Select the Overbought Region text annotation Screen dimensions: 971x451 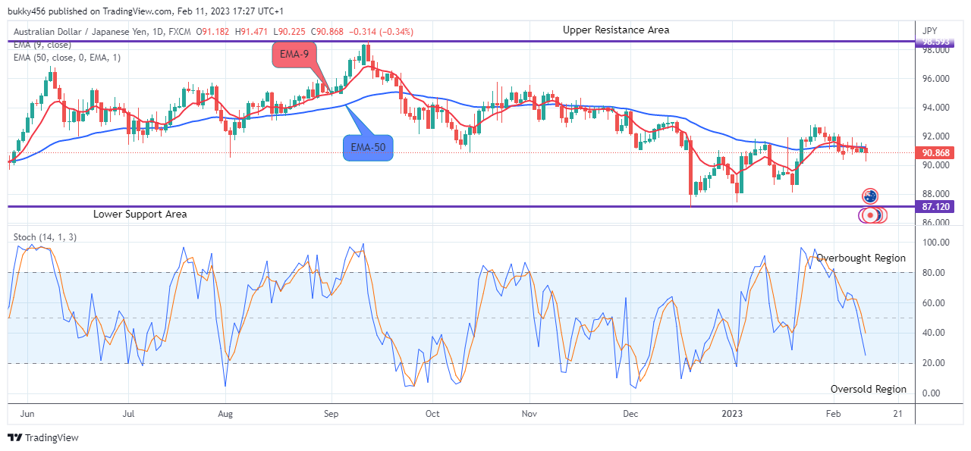pyautogui.click(x=861, y=258)
